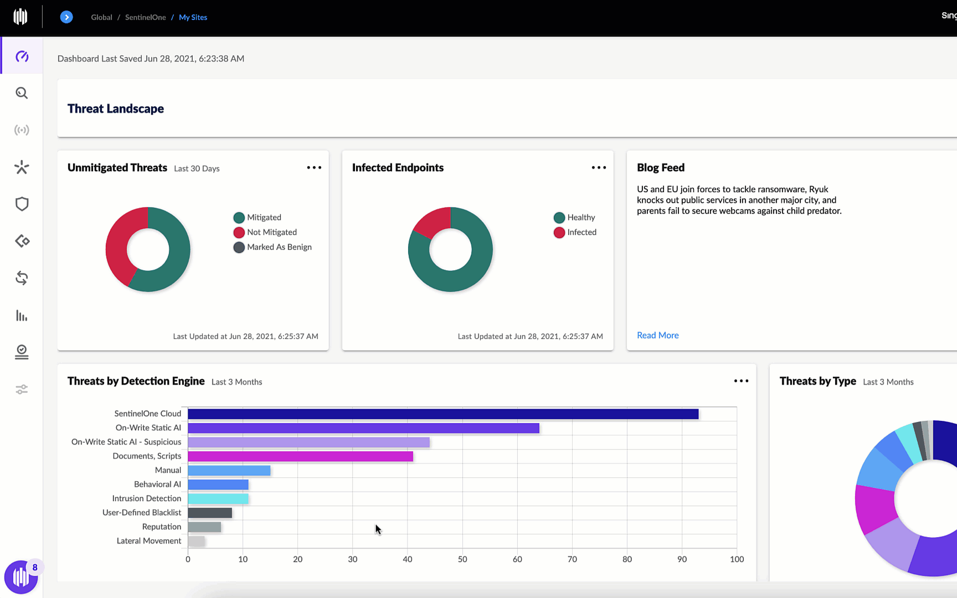
Task: Navigate to SentinelOne in the breadcrumb
Action: point(145,17)
